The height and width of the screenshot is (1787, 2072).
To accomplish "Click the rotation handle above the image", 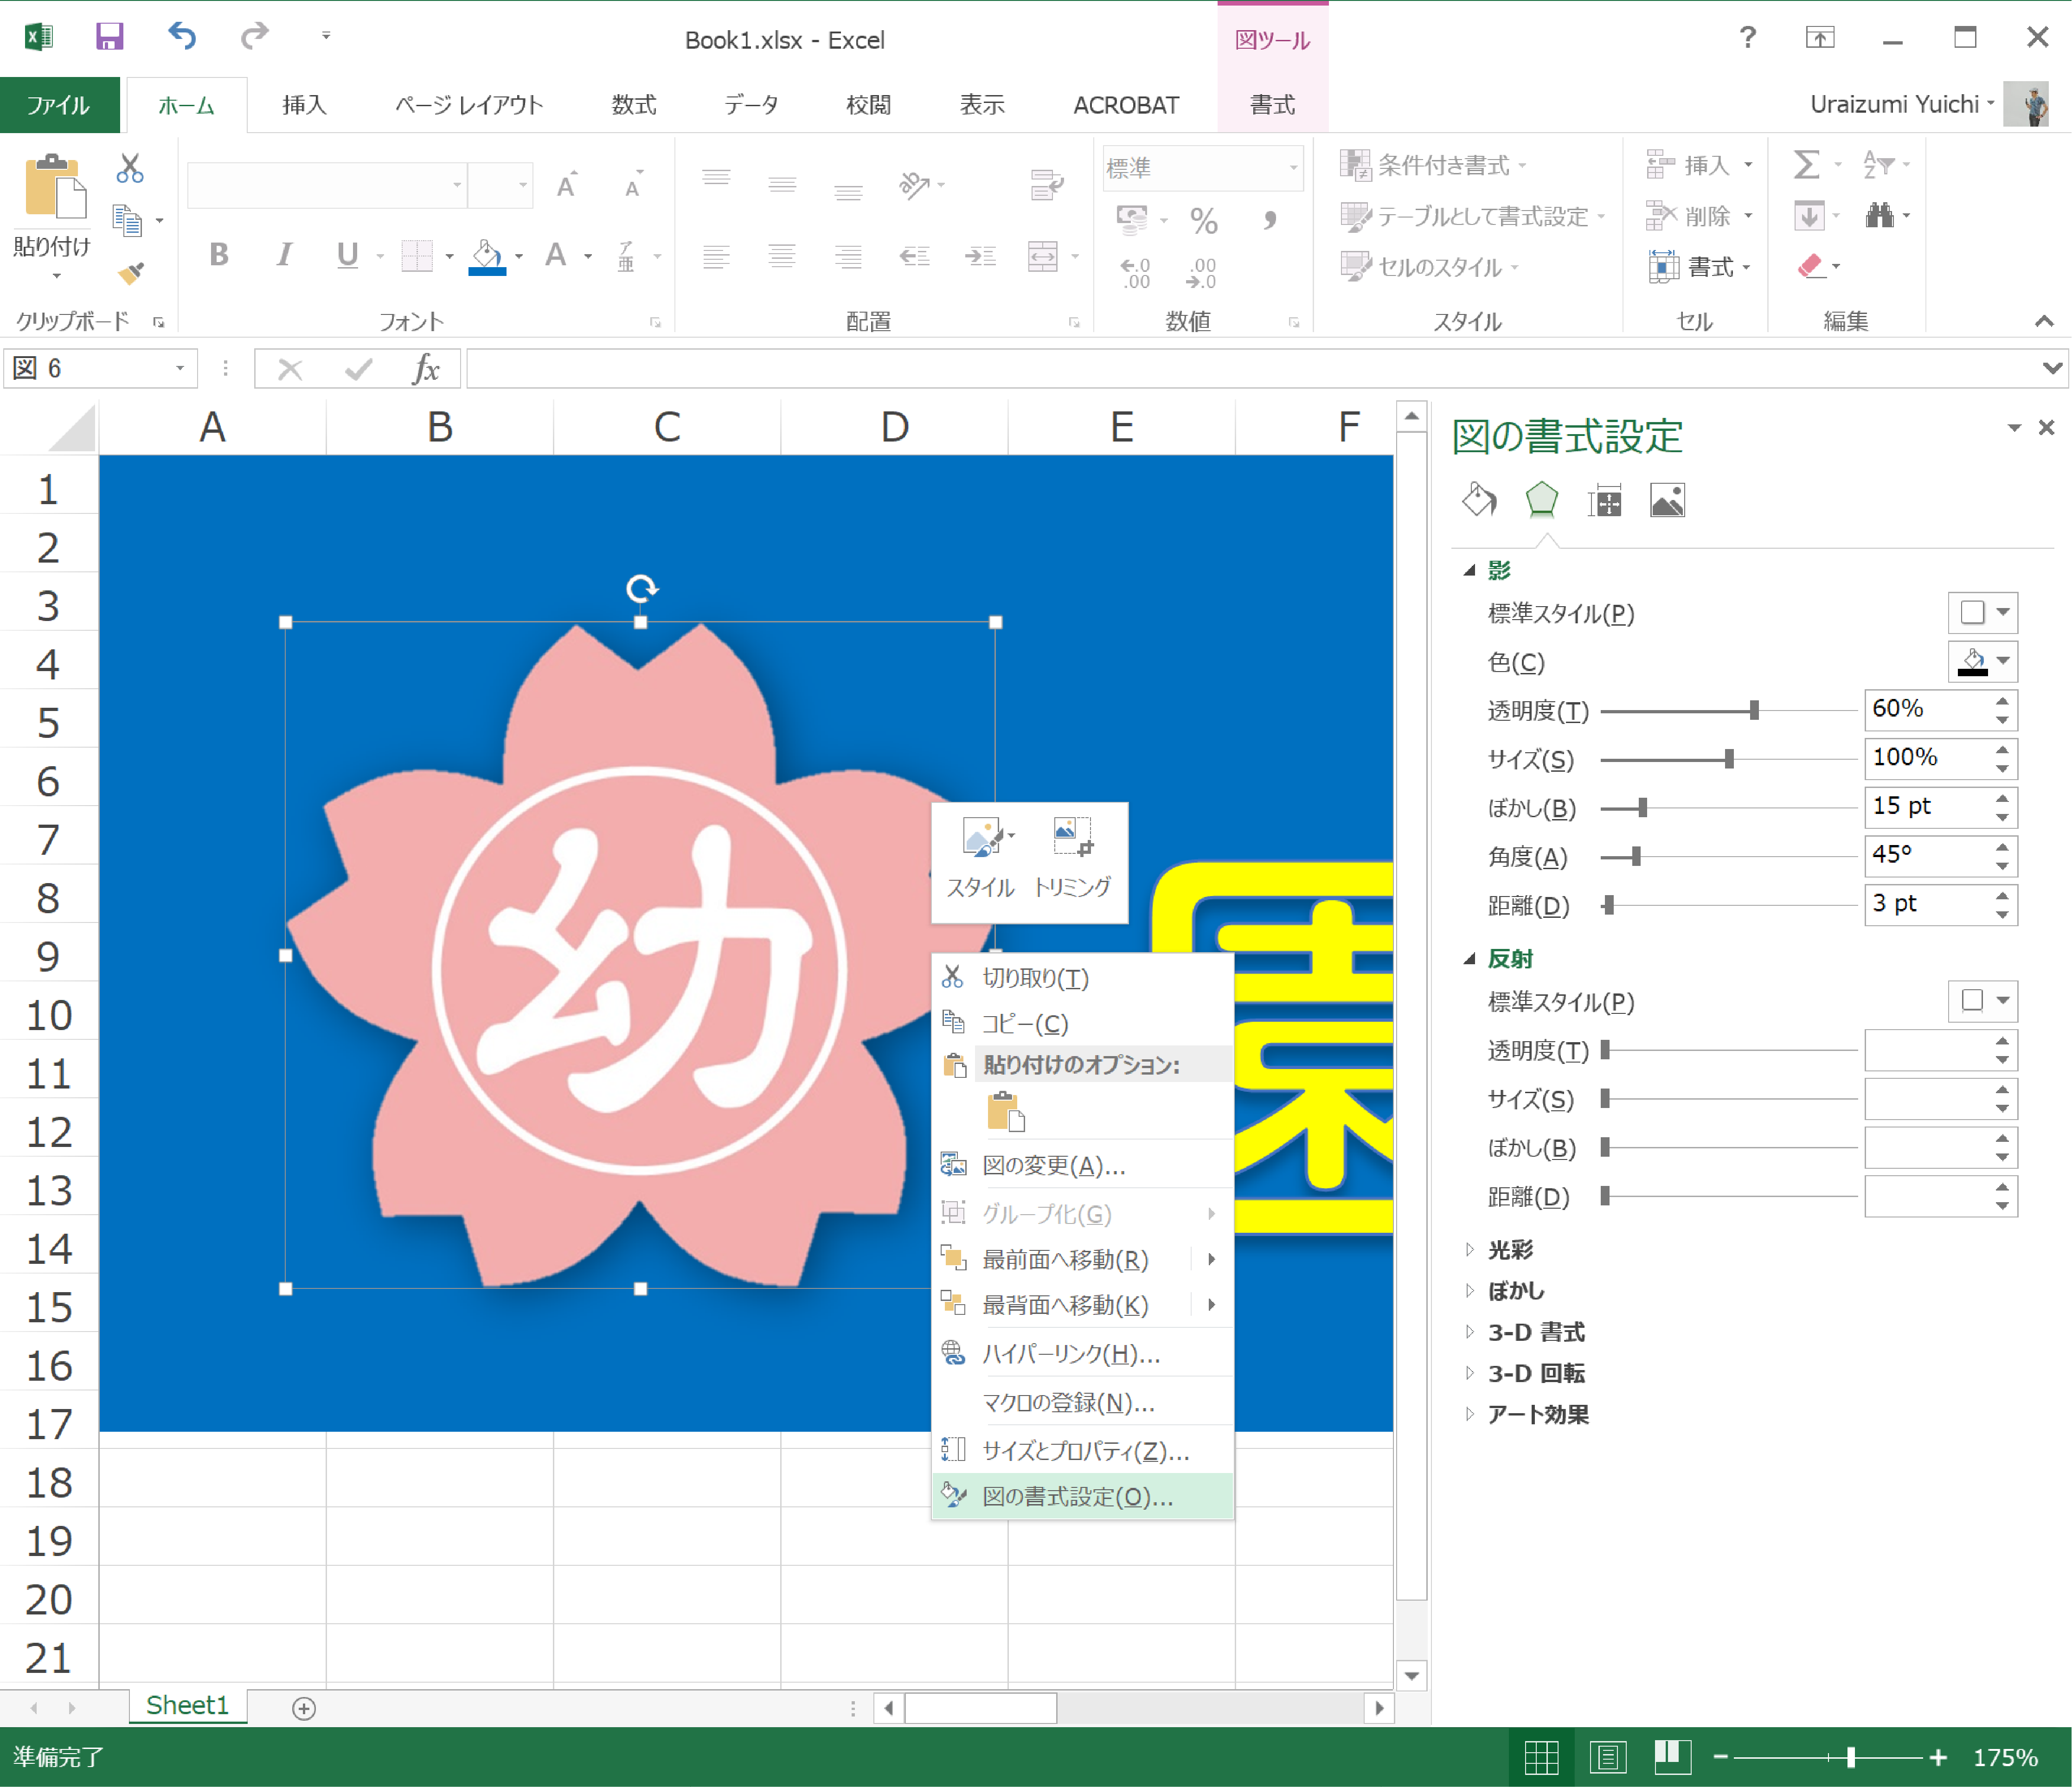I will click(641, 588).
